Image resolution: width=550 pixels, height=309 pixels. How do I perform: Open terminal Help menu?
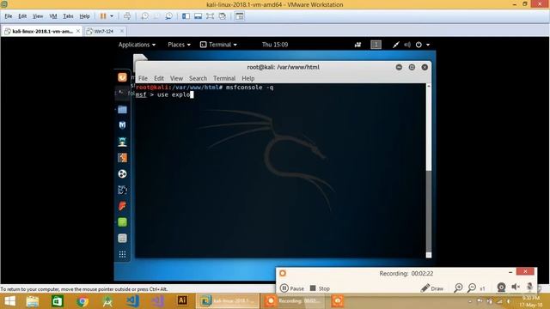pos(248,78)
